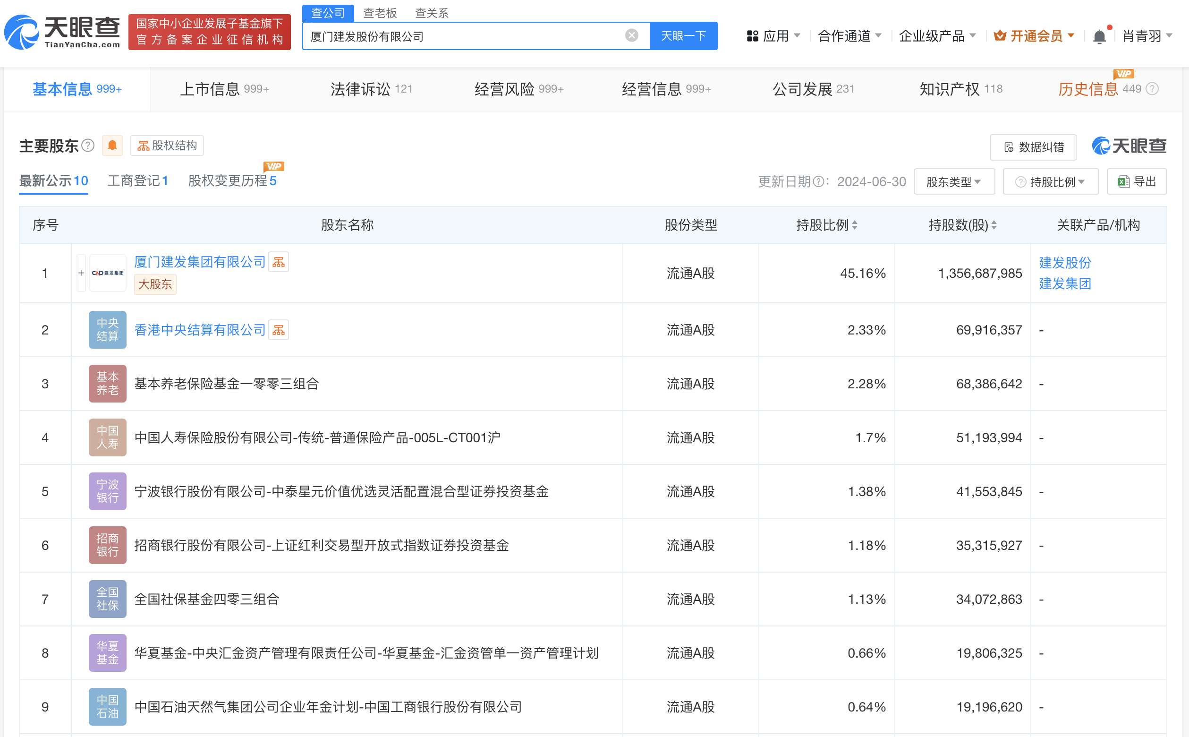1189x737 pixels.
Task: Click help icon beside 历史信息 449
Action: coord(1153,89)
